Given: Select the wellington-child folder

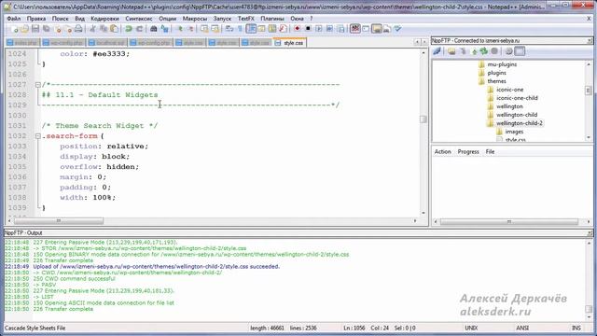Looking at the screenshot, I should point(516,115).
